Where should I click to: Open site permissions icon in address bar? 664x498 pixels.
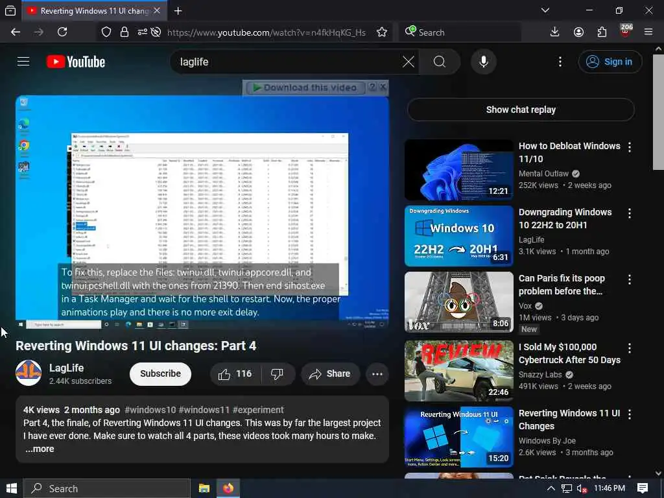[x=142, y=32]
